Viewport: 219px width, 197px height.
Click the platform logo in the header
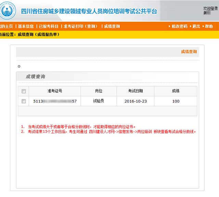point(8,11)
